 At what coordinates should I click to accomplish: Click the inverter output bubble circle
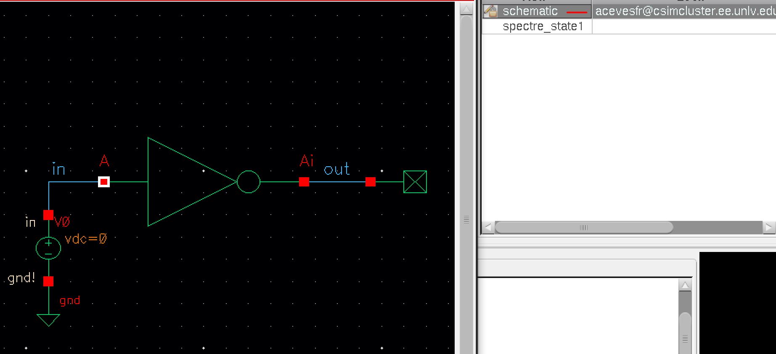coord(249,182)
